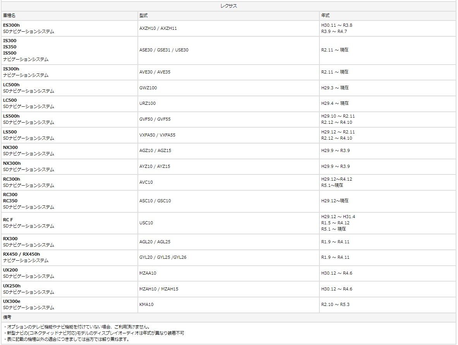Click model code MZAH10 / MZAH15
Image resolution: width=458 pixels, height=345 pixels.
(159, 289)
